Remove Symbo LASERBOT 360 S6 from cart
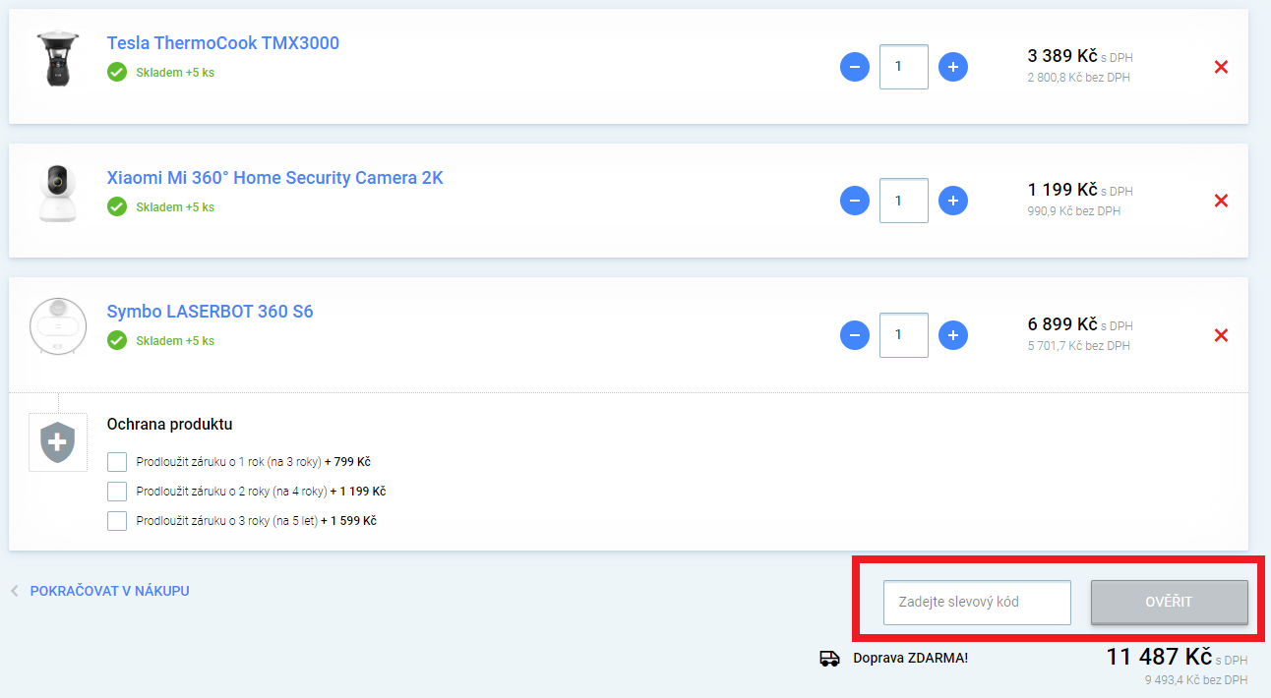Image resolution: width=1271 pixels, height=698 pixels. pyautogui.click(x=1221, y=335)
